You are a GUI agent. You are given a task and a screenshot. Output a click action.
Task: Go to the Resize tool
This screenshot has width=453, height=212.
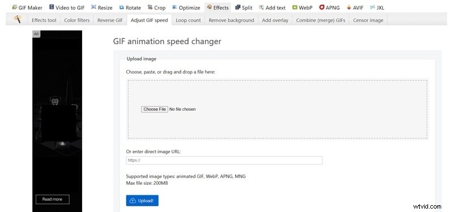(102, 7)
